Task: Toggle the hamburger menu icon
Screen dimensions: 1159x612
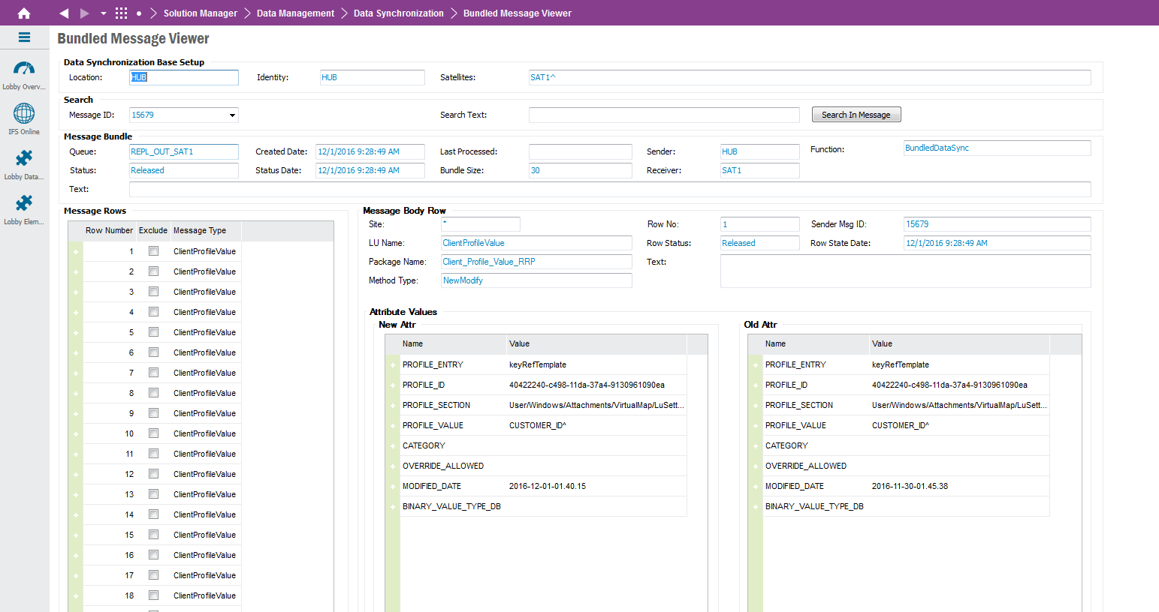Action: (x=24, y=37)
